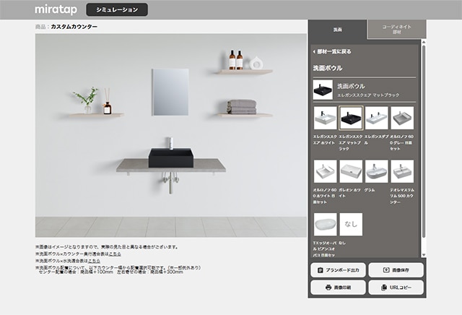Choose the Galenca White basin thumbnail
This screenshot has height=315, width=462.
(x=351, y=171)
